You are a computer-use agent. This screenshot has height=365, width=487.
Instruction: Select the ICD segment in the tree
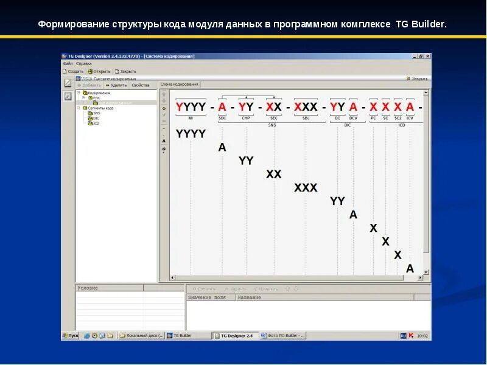coord(94,123)
